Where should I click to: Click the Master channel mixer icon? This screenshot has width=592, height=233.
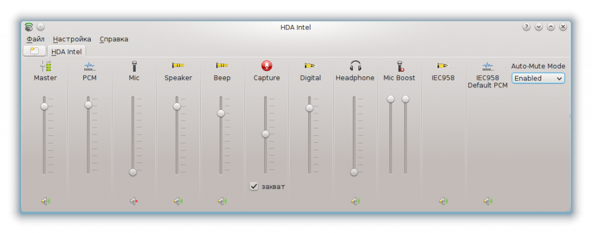coord(45,66)
